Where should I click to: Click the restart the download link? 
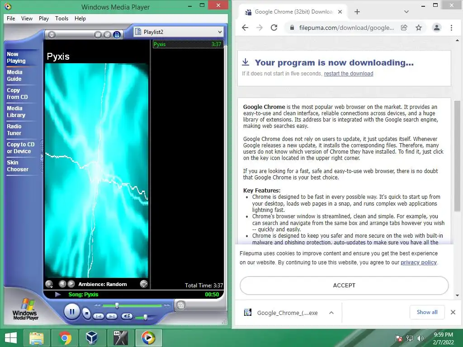[x=349, y=74]
